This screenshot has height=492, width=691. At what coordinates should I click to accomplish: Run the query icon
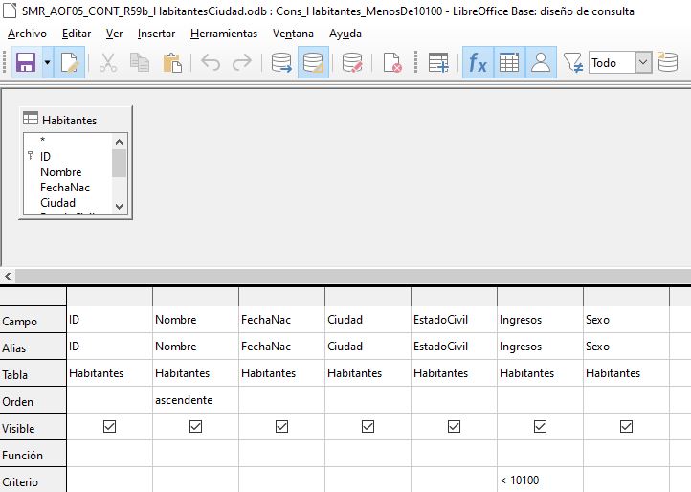281,62
